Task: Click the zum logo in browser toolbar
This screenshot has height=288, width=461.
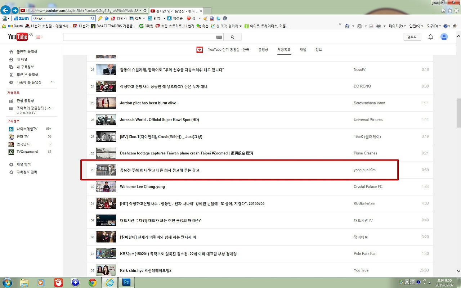Action: [21, 18]
